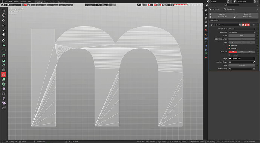Select the Shear tool
This screenshot has width=260, height=143.
[4, 103]
